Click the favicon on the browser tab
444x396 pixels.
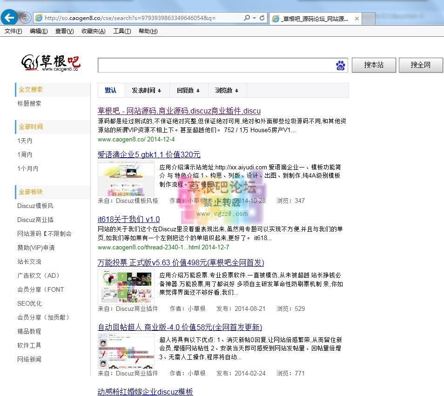pyautogui.click(x=276, y=19)
